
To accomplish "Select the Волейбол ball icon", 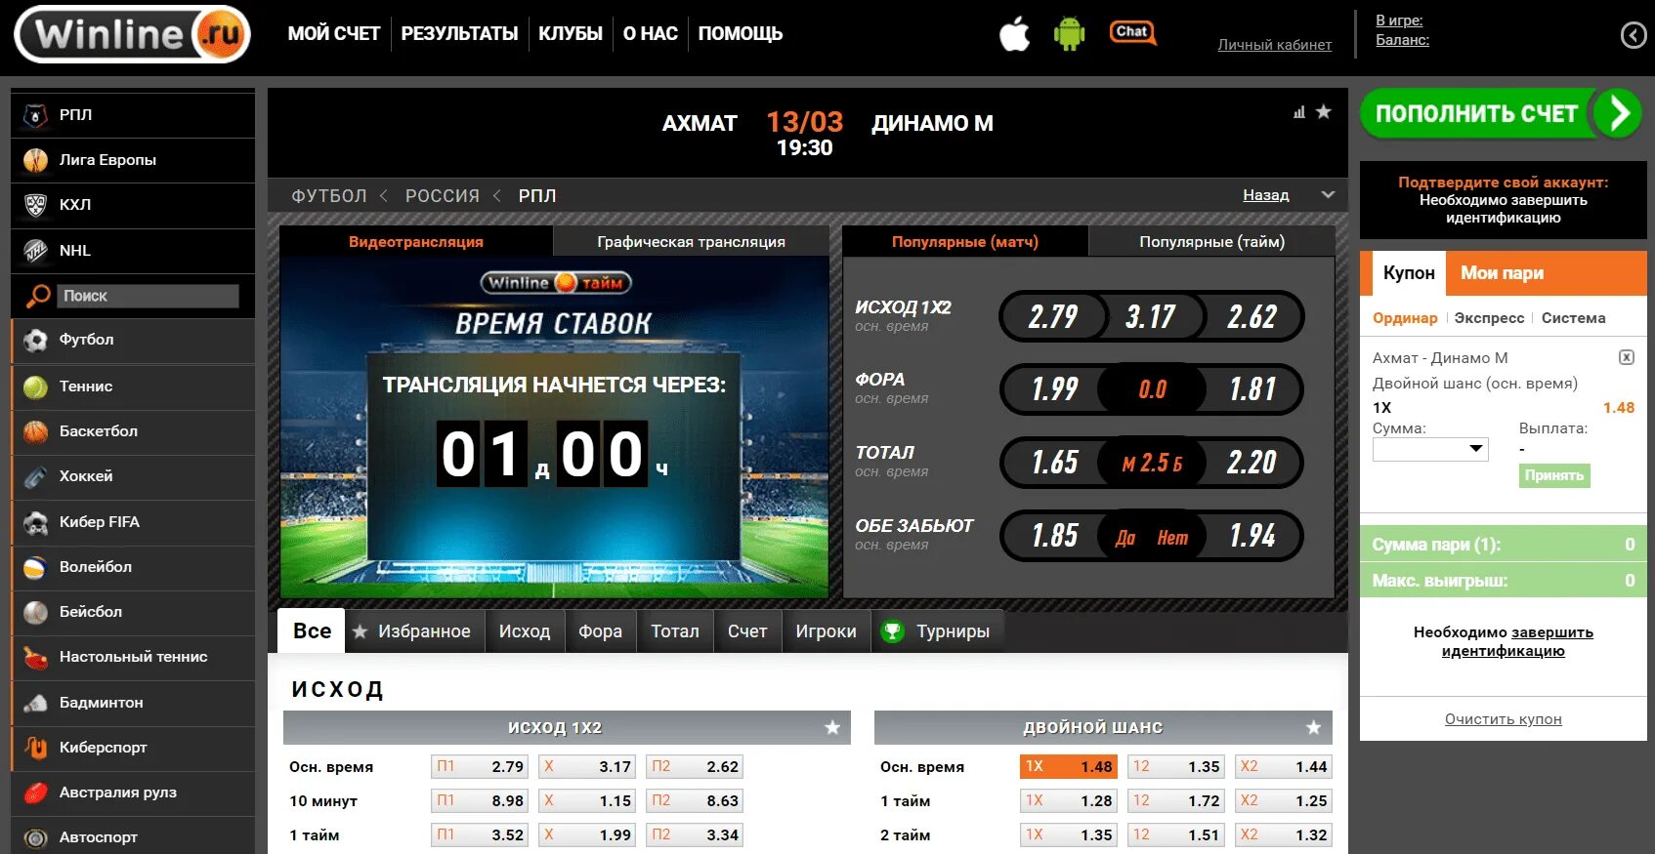I will [36, 567].
